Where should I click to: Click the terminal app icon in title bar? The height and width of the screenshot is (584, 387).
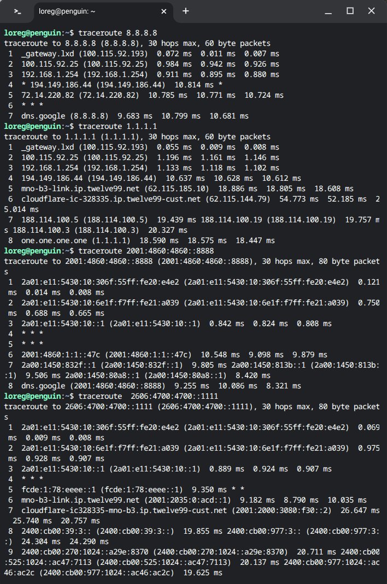(x=17, y=11)
